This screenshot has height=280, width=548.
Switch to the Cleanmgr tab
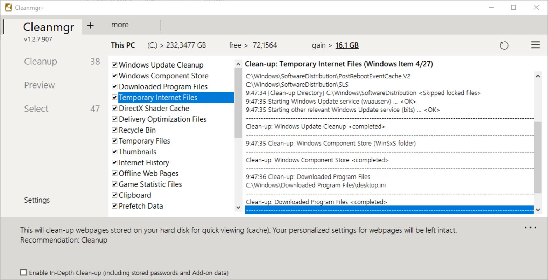click(49, 27)
